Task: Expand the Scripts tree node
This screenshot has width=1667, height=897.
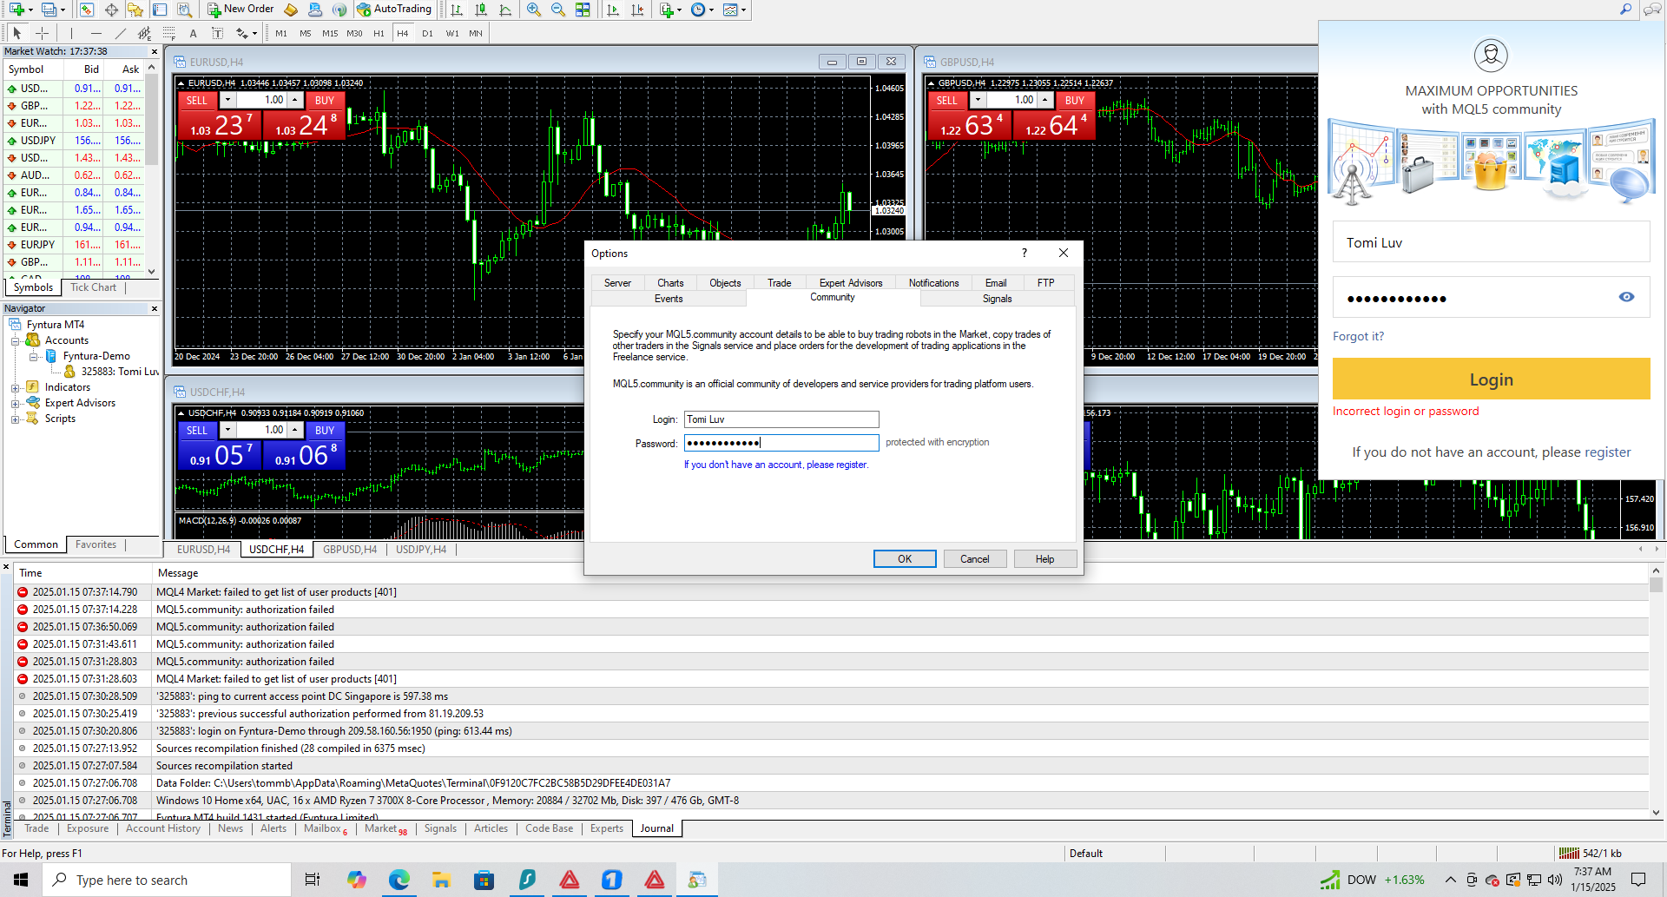Action: click(15, 419)
